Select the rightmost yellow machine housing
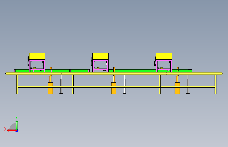The image size is (228, 147). coord(164,56)
